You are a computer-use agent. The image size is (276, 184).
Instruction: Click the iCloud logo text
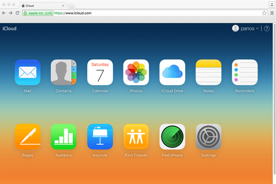point(10,29)
